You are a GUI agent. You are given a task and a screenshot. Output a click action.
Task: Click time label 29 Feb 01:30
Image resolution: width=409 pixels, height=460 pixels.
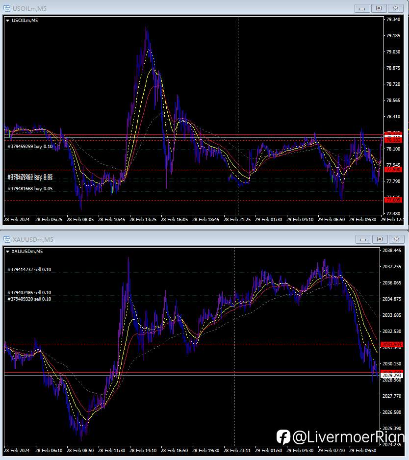(x=268, y=219)
